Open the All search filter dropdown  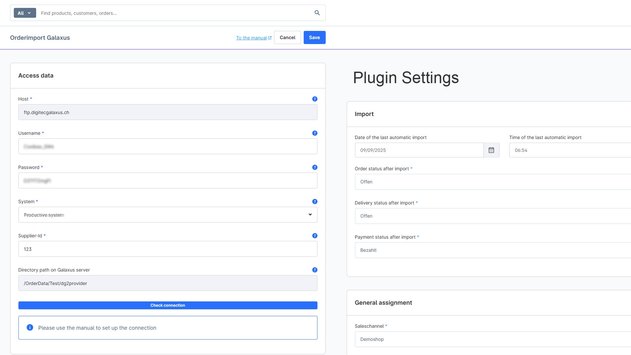[x=25, y=13]
